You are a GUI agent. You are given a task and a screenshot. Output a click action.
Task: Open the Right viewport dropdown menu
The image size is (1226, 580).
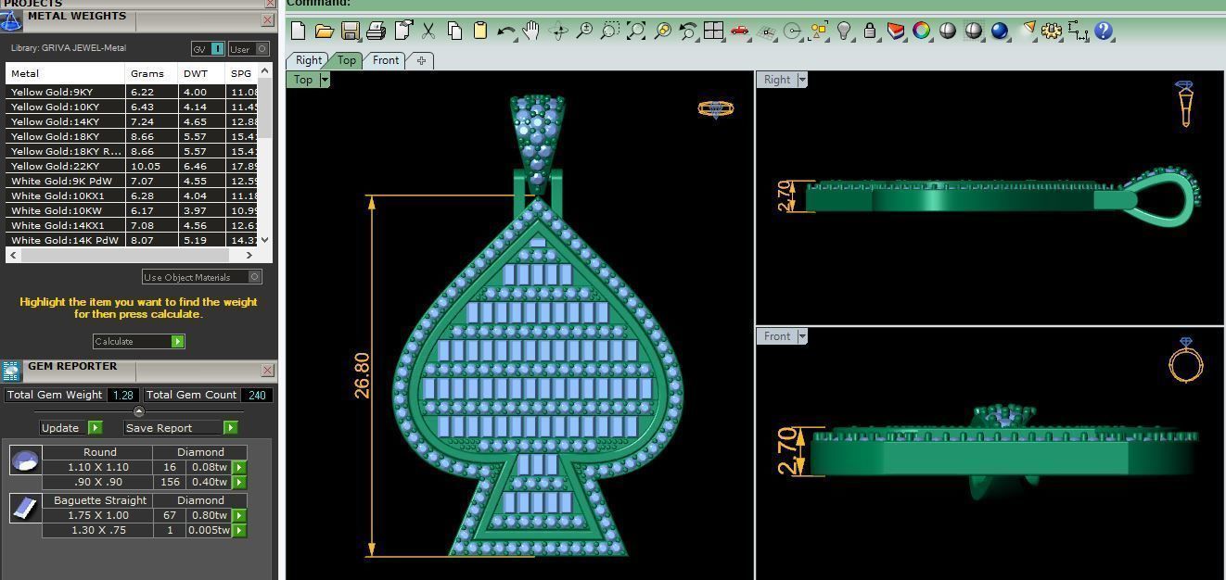click(802, 80)
